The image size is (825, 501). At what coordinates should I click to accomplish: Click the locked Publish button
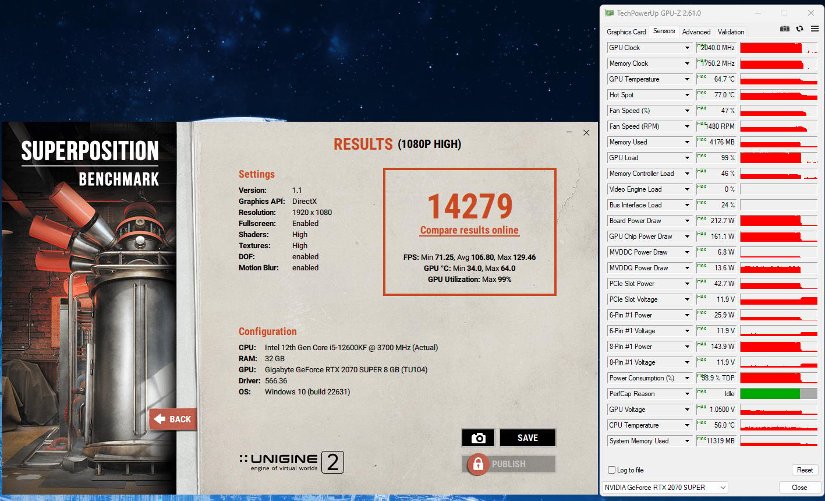point(509,464)
